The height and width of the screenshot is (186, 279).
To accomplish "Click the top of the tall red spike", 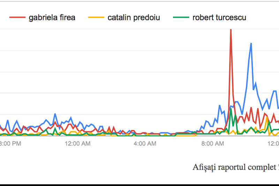I will [231, 31].
